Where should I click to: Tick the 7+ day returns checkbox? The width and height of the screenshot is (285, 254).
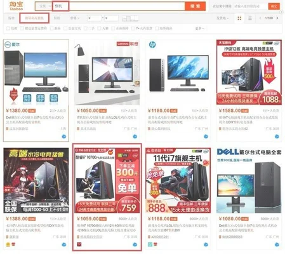coord(133,29)
